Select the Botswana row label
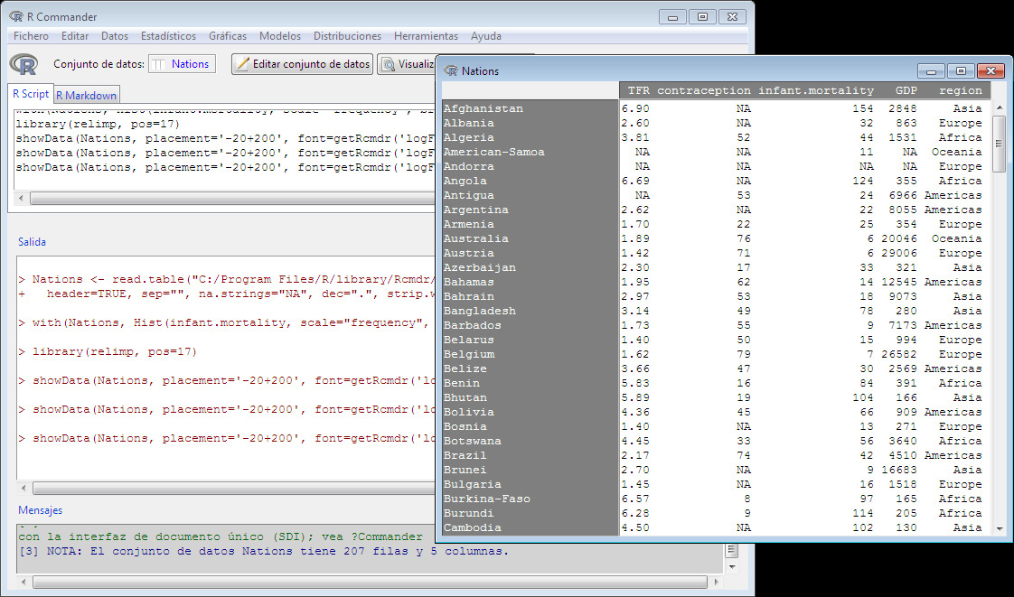Screen dimensions: 1014x597 click(472, 441)
